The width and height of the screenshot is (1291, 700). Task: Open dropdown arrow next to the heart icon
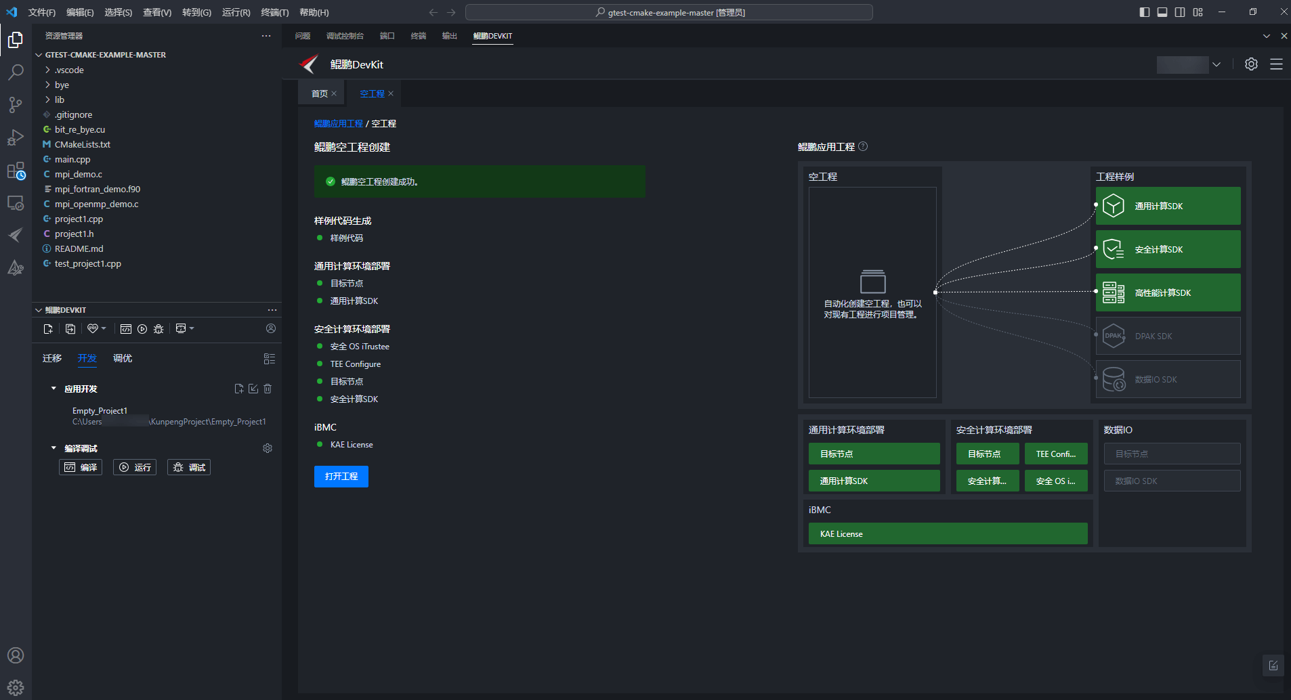coord(104,328)
